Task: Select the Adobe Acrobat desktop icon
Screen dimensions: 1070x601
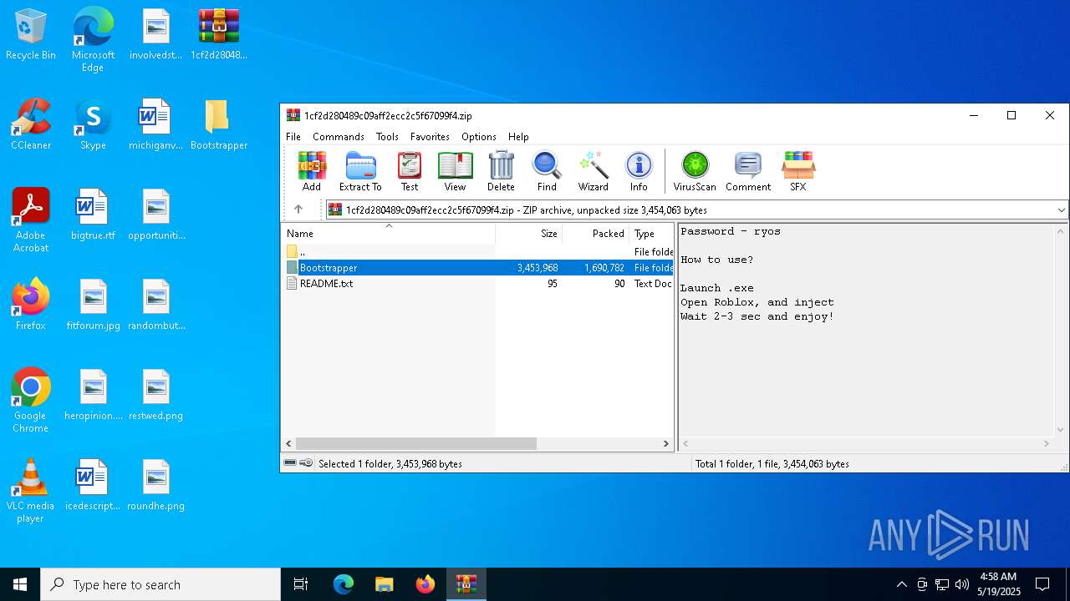Action: coord(31,220)
